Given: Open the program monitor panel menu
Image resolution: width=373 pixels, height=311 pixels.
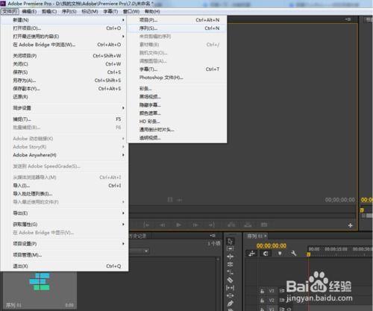Looking at the screenshot, I should click(x=348, y=19).
